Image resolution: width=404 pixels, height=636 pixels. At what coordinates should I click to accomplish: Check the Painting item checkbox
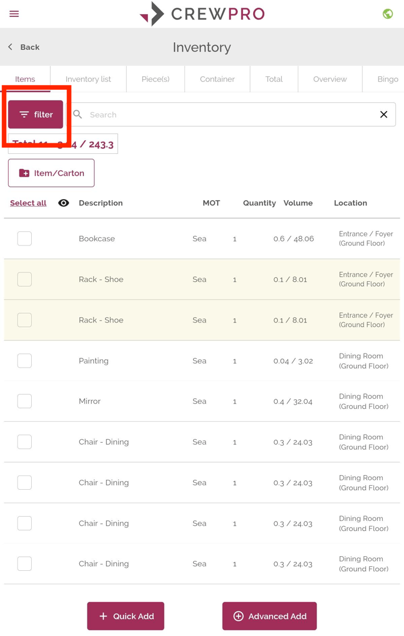(25, 361)
